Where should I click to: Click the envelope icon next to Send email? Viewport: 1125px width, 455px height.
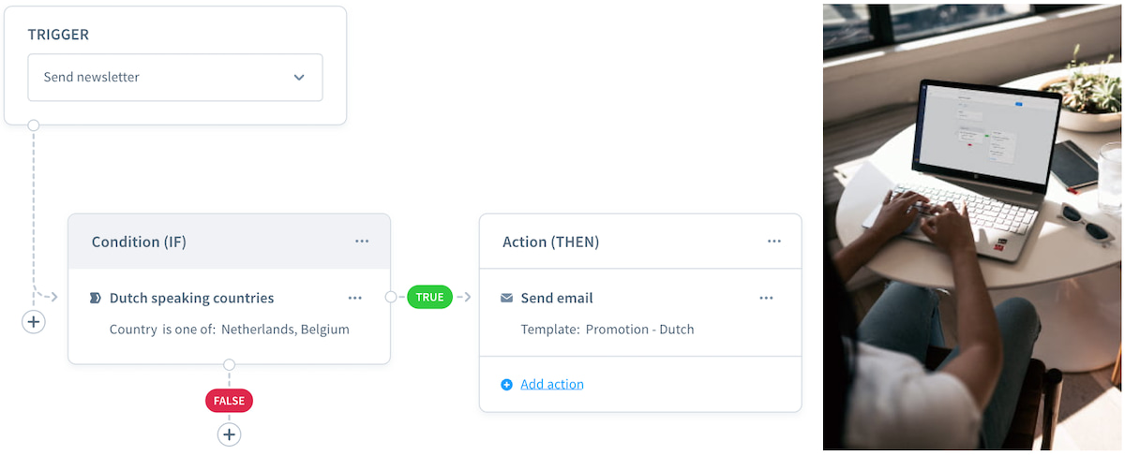click(x=506, y=299)
